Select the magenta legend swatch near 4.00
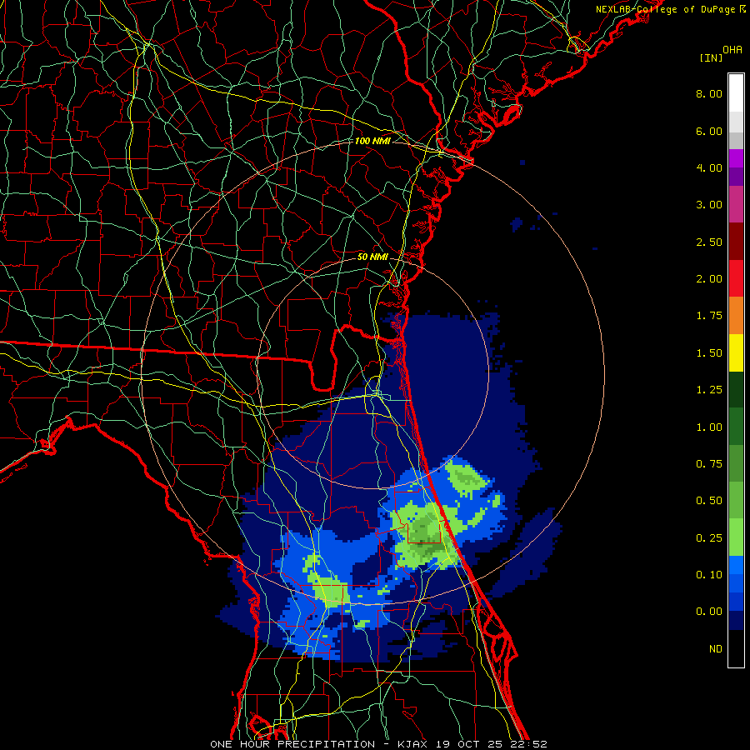 pos(736,158)
